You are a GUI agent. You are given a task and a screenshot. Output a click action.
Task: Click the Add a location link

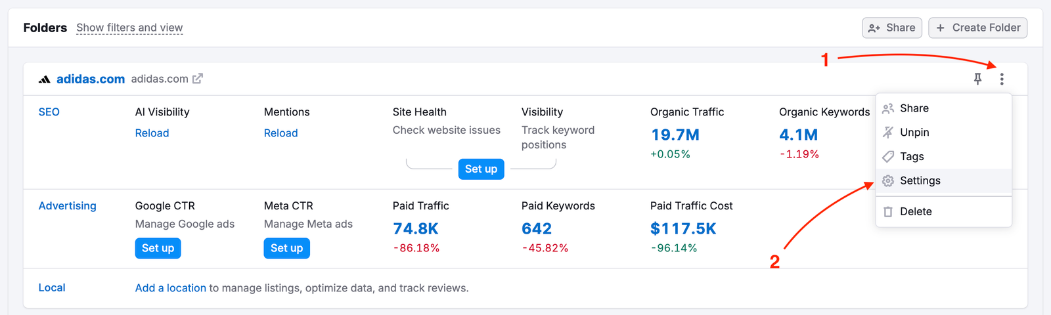[x=170, y=288]
